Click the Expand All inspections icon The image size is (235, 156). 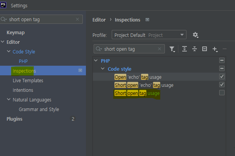(x=185, y=49)
